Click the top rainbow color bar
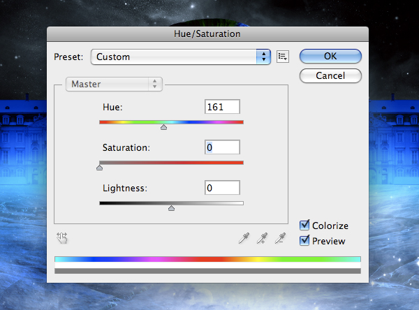This screenshot has width=419, height=310. point(207,259)
